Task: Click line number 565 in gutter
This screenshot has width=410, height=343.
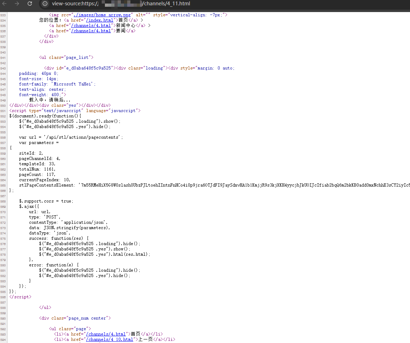Action: 3,186
